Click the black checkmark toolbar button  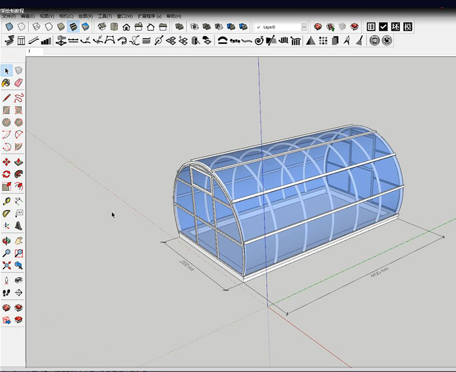point(383,27)
